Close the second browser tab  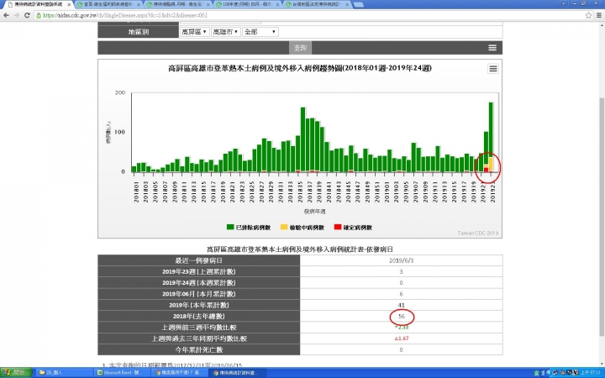[139, 5]
